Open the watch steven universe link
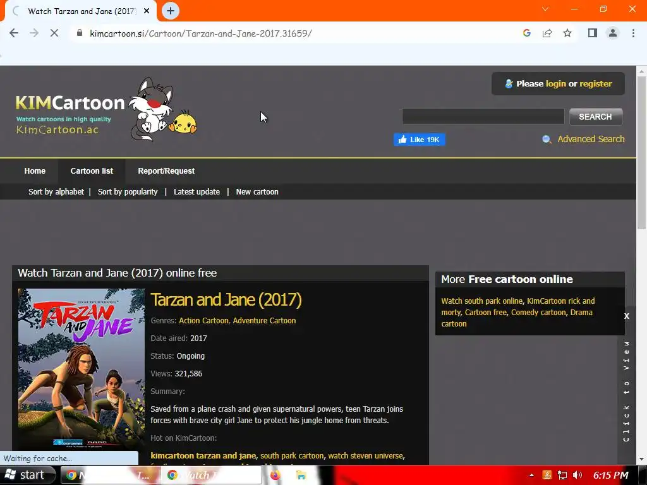 [365, 456]
